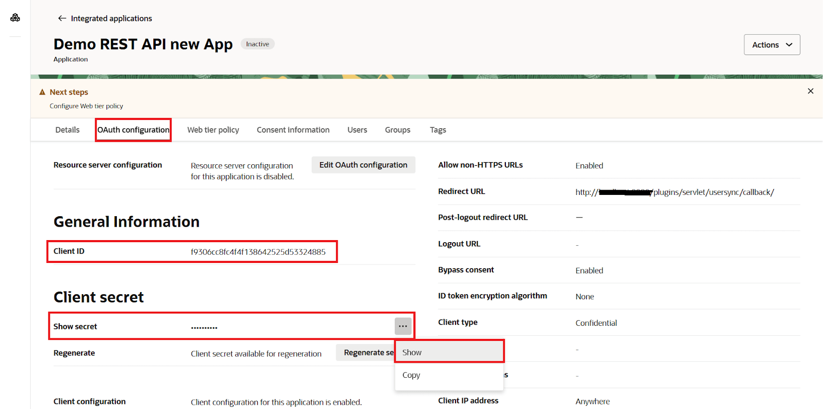Click the Bypass consent Enabled value
The image size is (831, 409).
point(589,270)
